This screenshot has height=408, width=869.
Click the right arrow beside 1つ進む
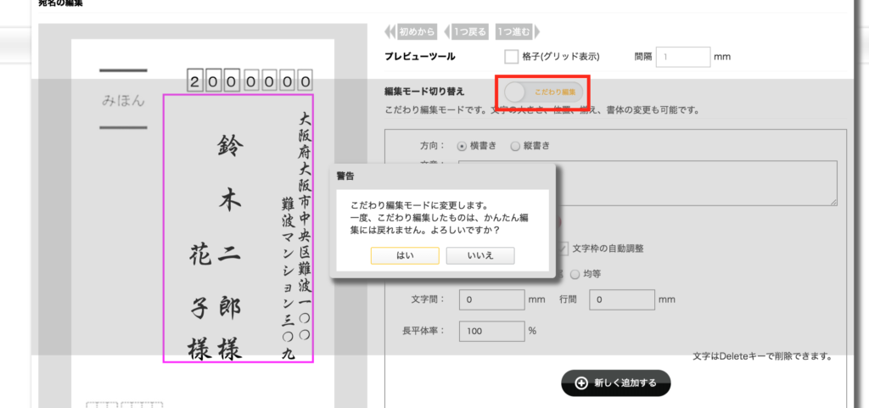click(536, 31)
